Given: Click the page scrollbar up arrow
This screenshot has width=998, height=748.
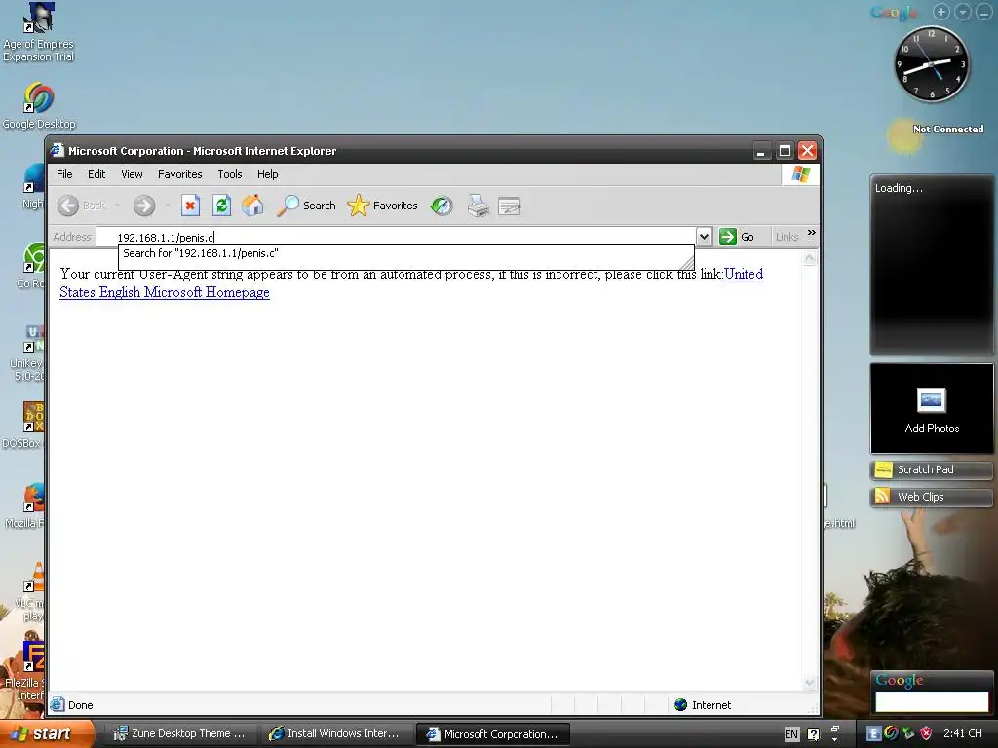Looking at the screenshot, I should tap(809, 258).
